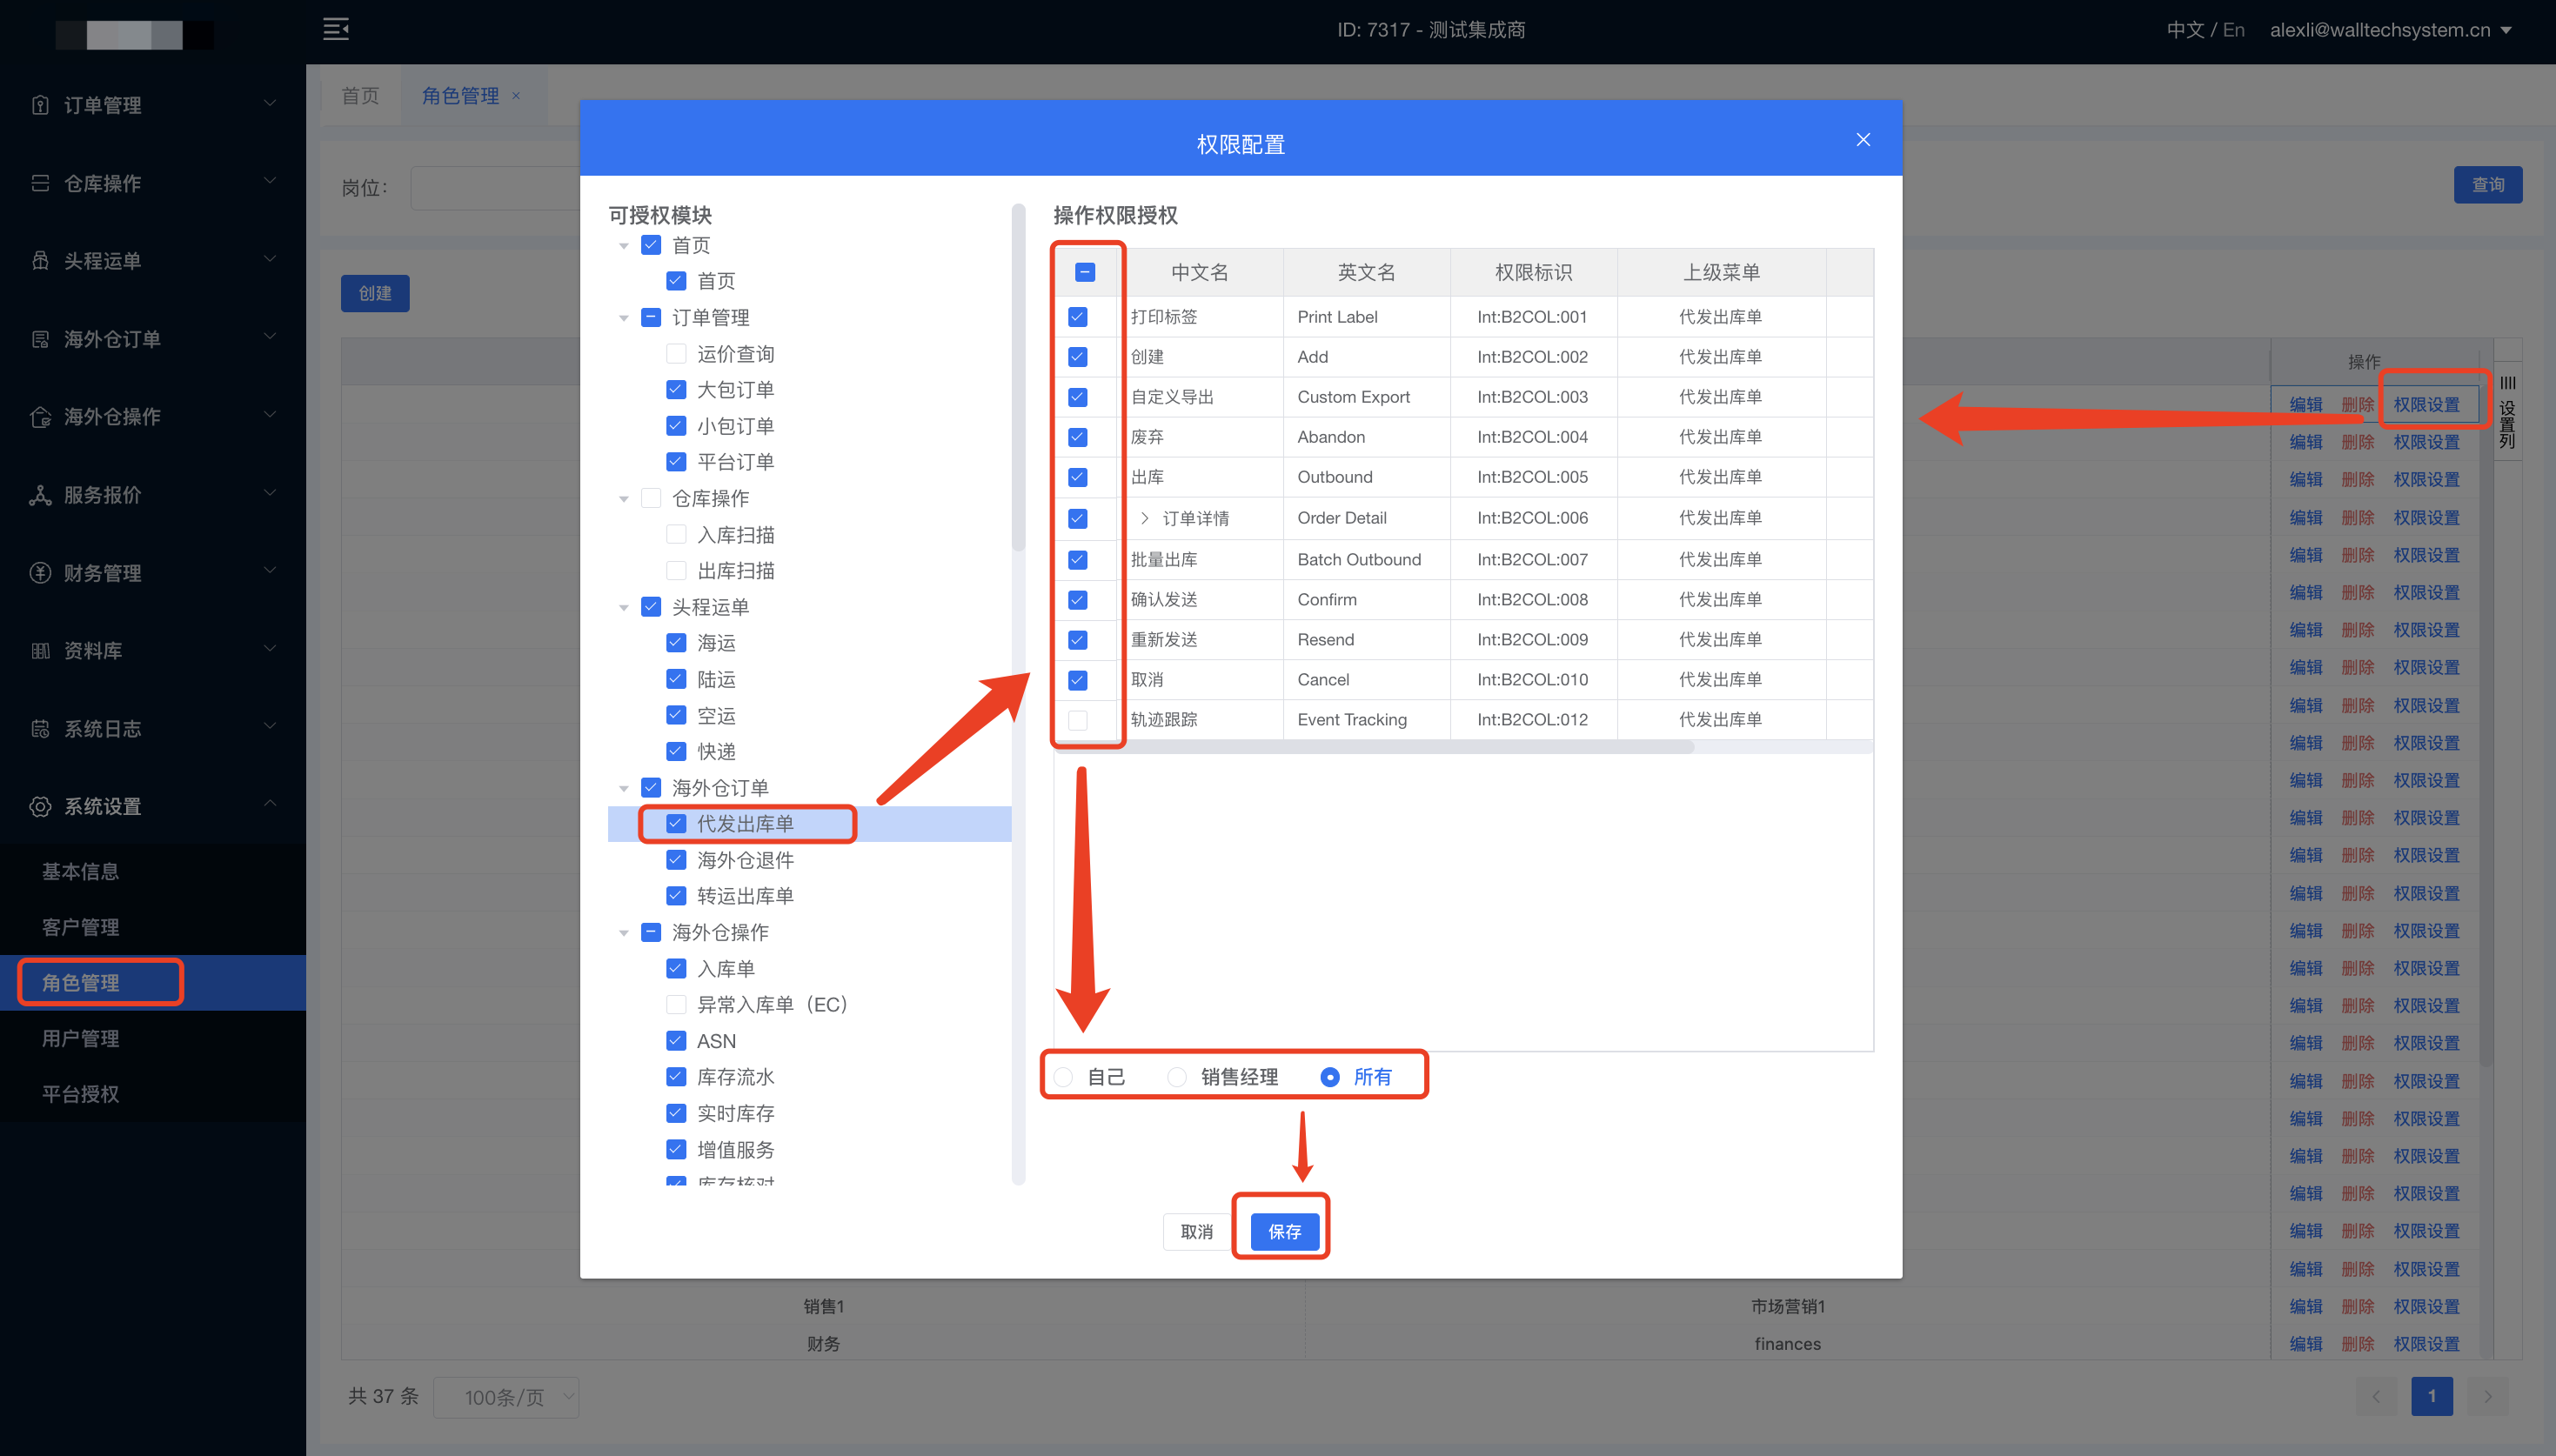Screen dimensions: 2556x1456
Task: Collapse the 头程运单 tree node arrow
Action: point(624,608)
